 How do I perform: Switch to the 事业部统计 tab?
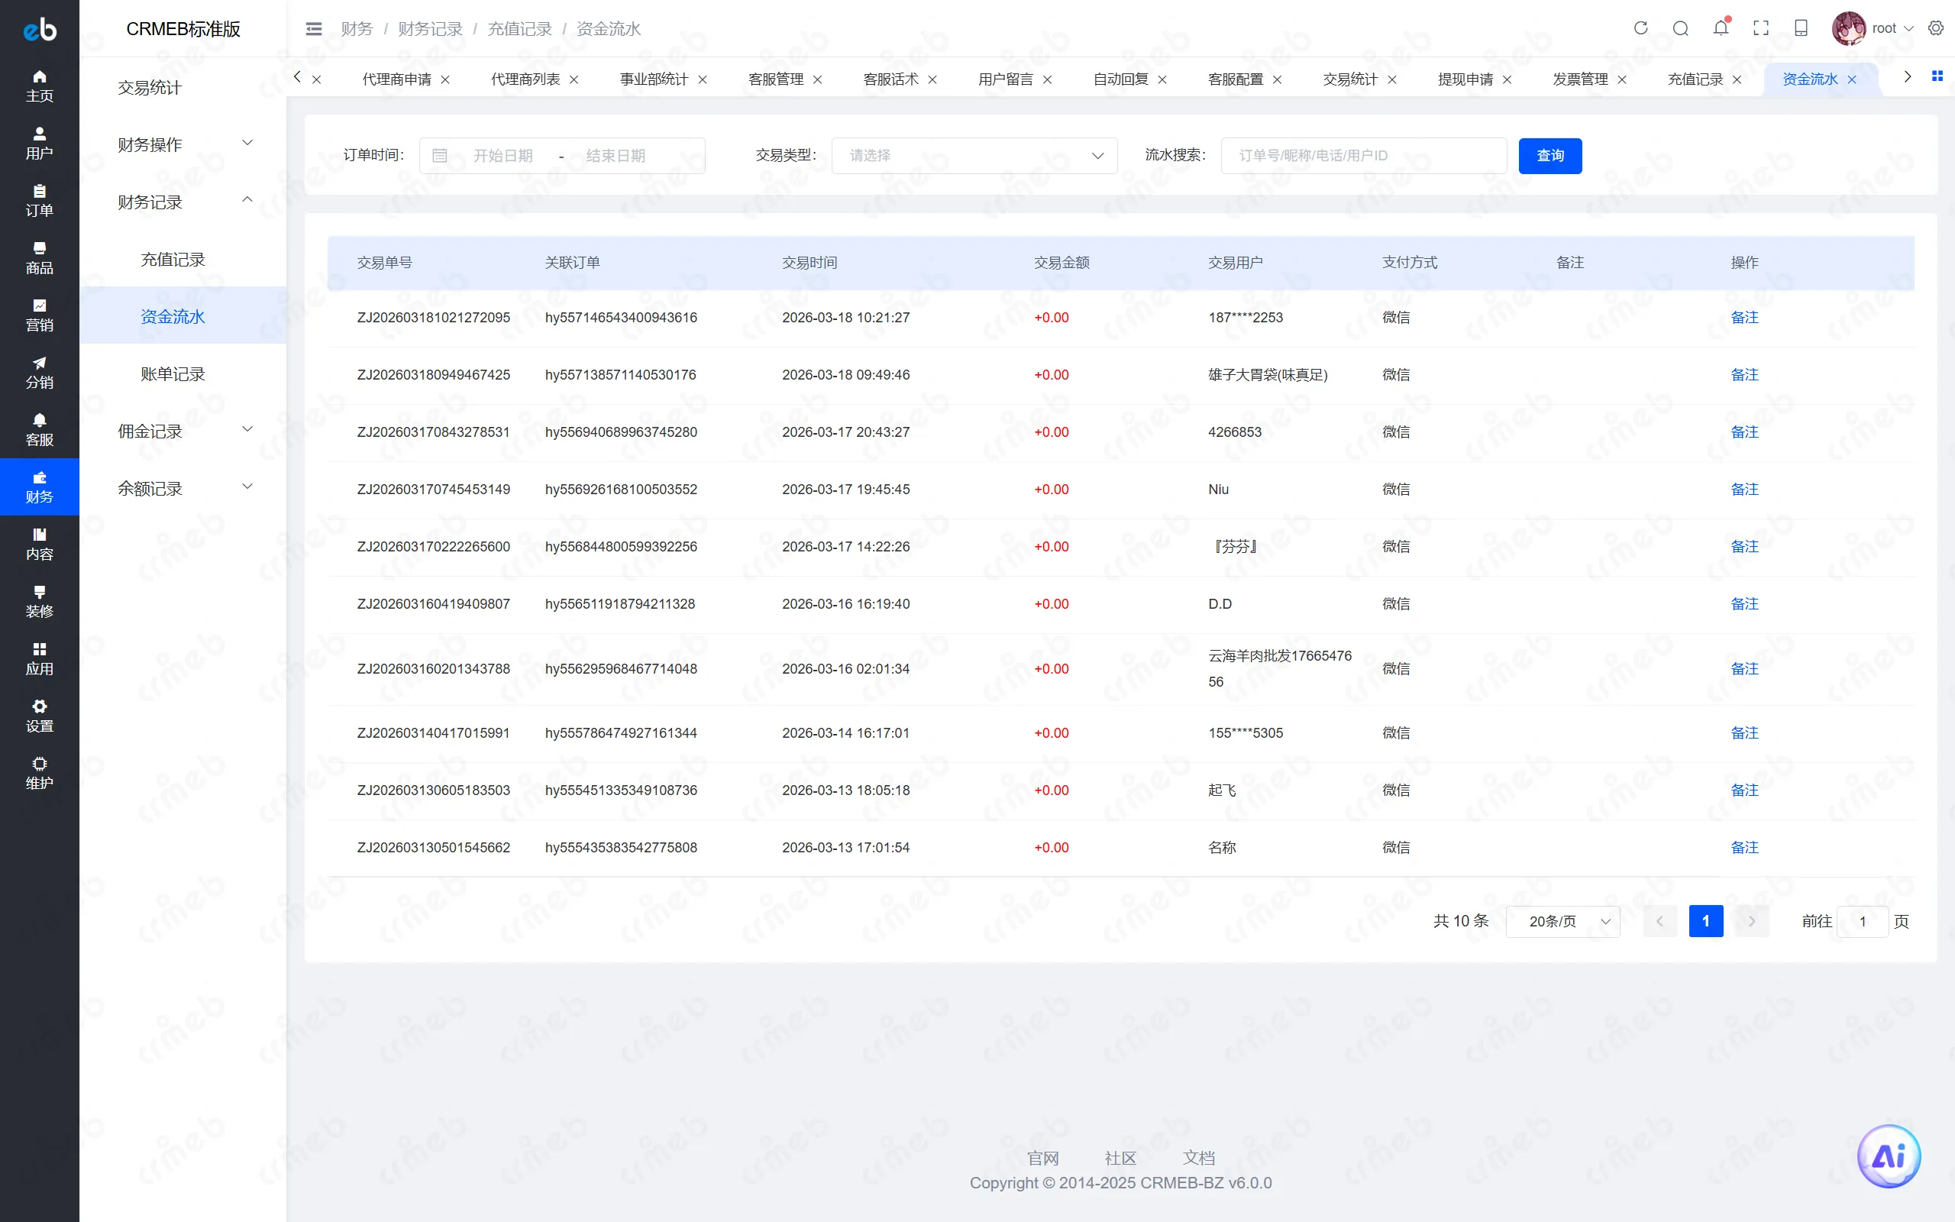pyautogui.click(x=654, y=79)
